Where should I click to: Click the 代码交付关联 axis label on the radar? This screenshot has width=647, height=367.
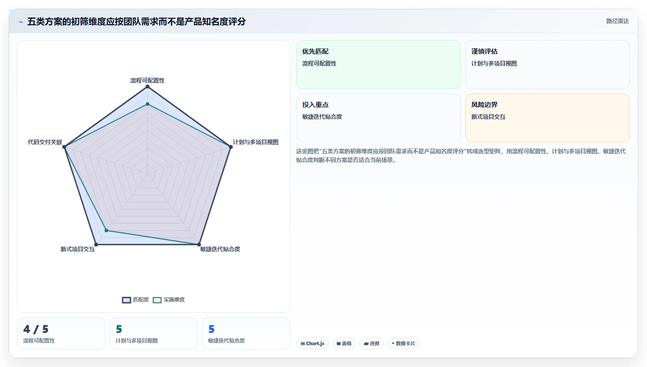(45, 142)
